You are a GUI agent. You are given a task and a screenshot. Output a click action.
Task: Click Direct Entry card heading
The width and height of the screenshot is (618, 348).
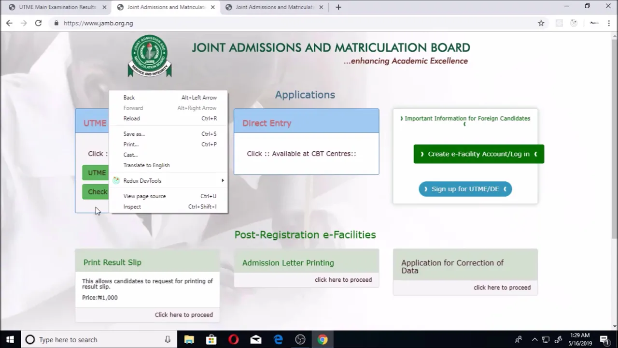tap(267, 123)
